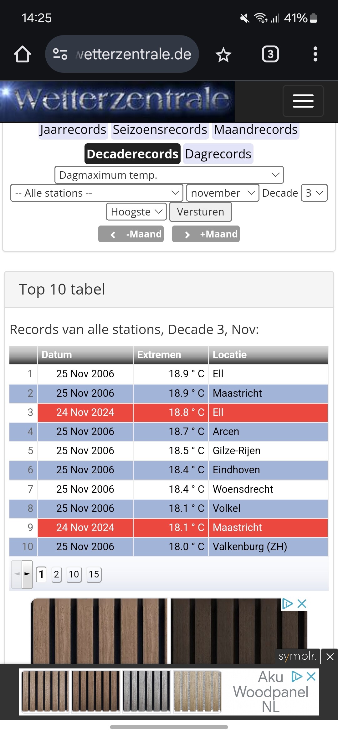The height and width of the screenshot is (734, 338).
Task: Open the Hoogste selection dropdown
Action: 136,212
